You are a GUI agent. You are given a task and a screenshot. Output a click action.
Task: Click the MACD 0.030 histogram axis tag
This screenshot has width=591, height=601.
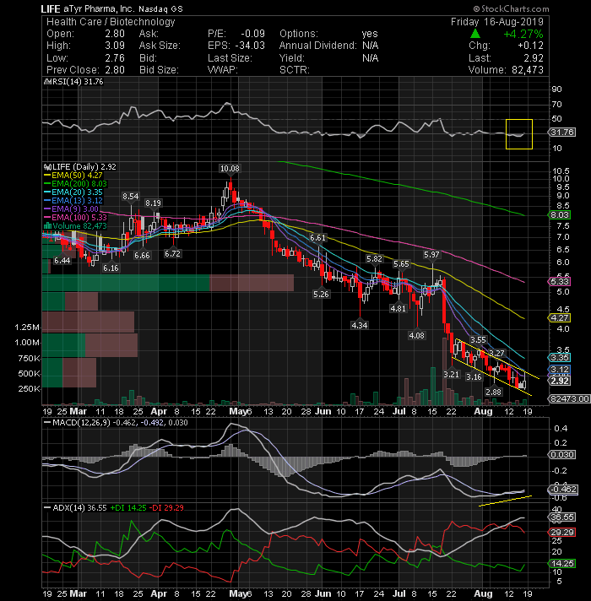(561, 455)
